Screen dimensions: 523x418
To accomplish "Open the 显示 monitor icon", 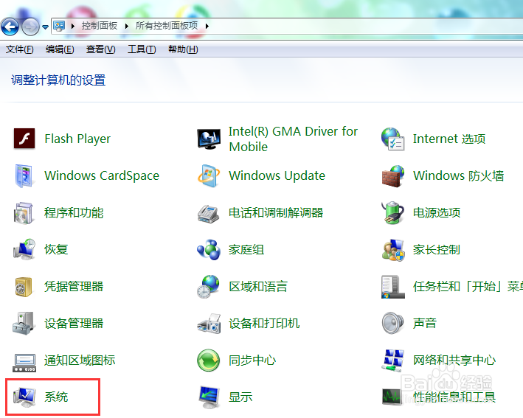I will (209, 397).
